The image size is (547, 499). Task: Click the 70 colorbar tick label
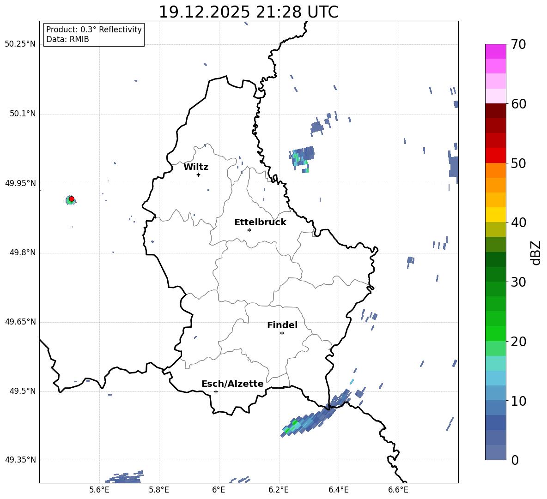point(518,45)
